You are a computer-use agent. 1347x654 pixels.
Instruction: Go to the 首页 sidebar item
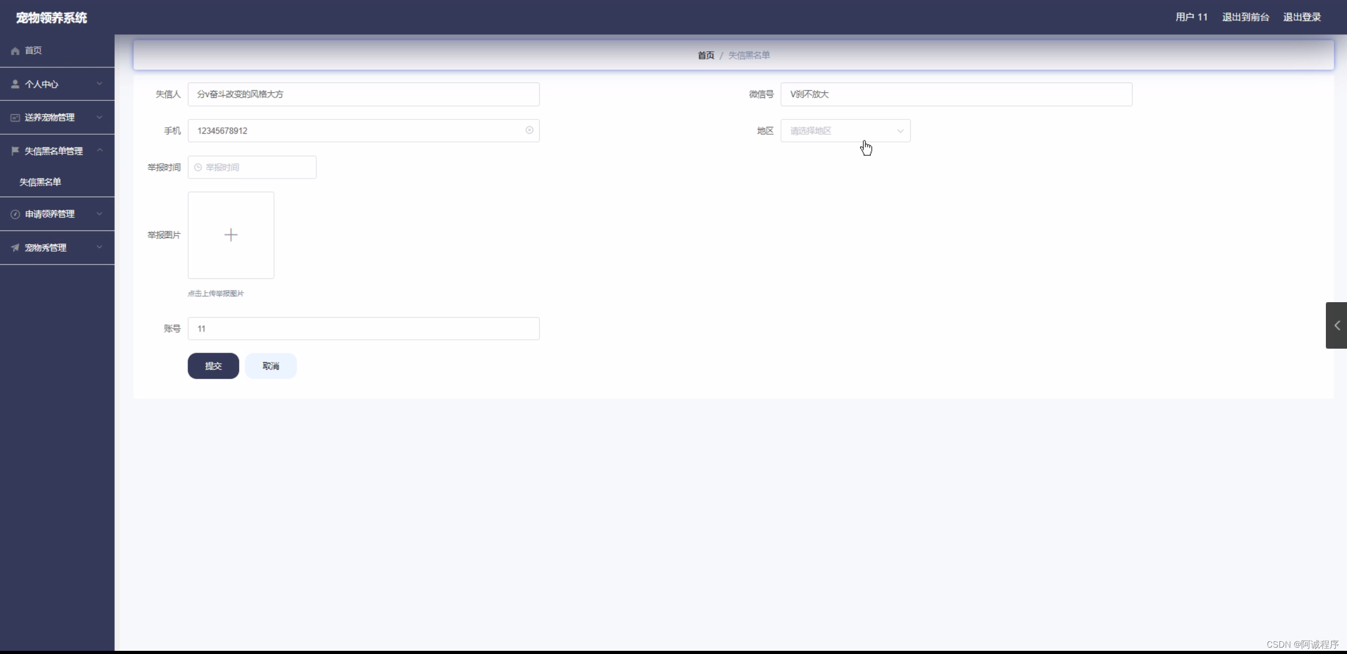33,51
